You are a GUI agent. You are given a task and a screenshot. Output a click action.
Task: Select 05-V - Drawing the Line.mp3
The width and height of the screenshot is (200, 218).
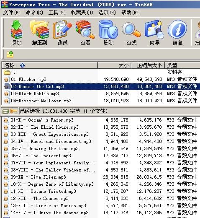point(44,149)
